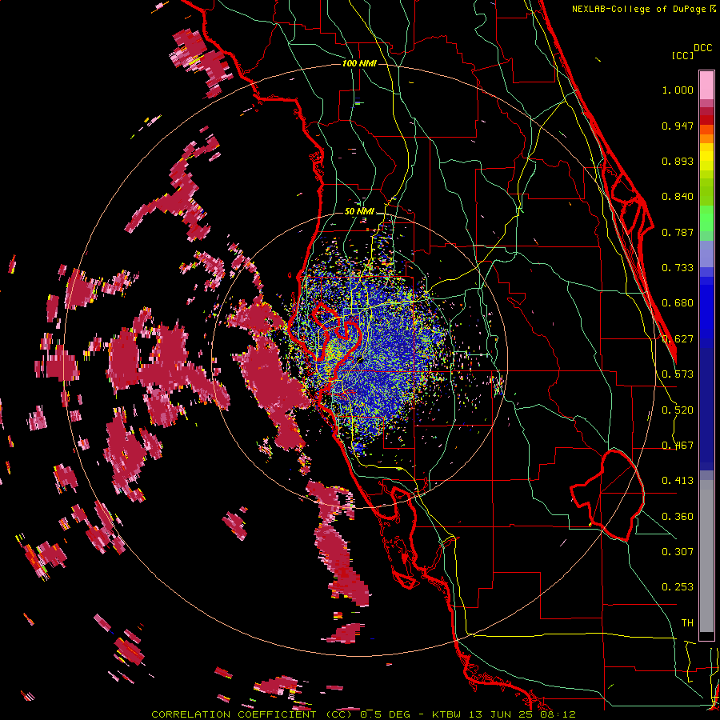Select the 0.520 scale value
Screen dimensions: 720x720
click(x=678, y=410)
